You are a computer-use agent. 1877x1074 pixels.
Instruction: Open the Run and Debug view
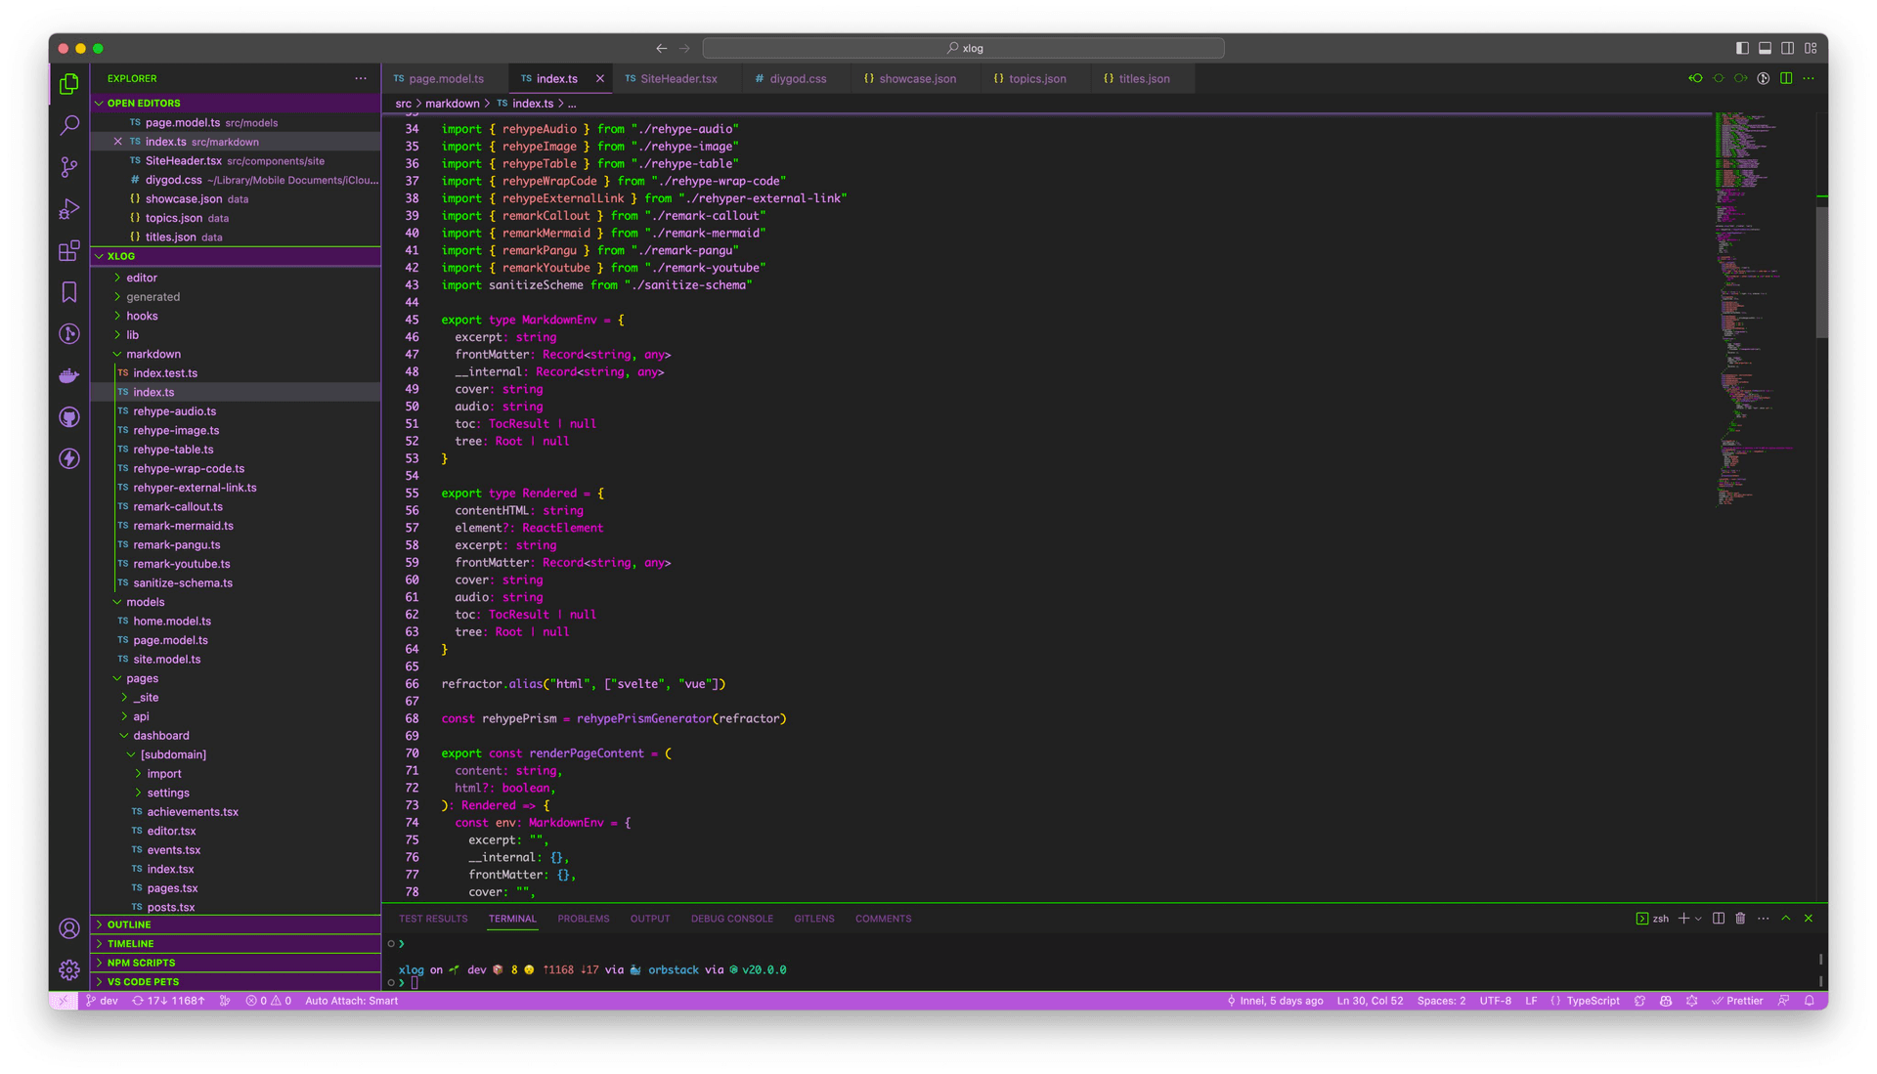pos(69,209)
